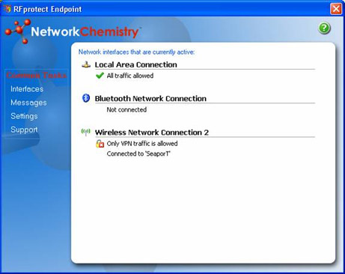Click the Connected to 'SeaporT' text
Image resolution: width=345 pixels, height=274 pixels.
click(138, 153)
